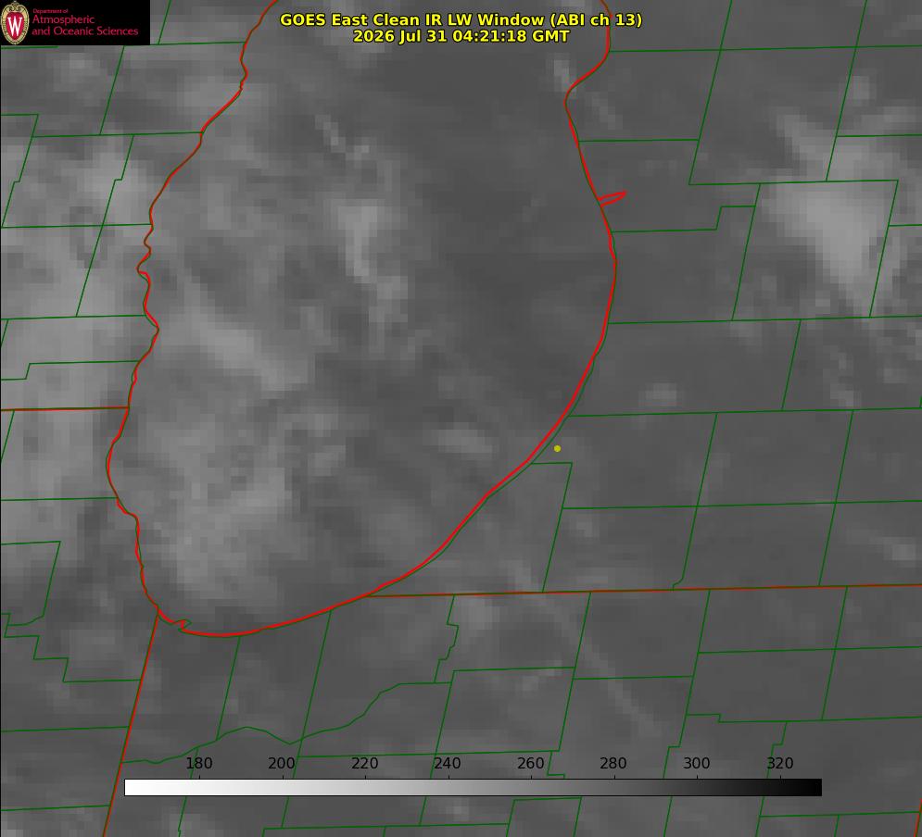
Task: Click the small red inlet on east shoreline
Action: [612, 198]
